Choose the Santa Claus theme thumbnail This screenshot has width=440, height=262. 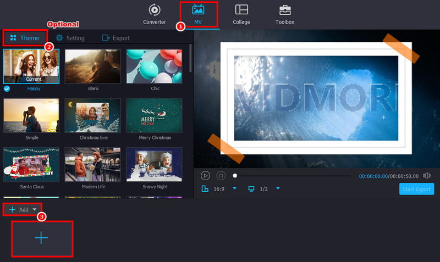coord(31,164)
